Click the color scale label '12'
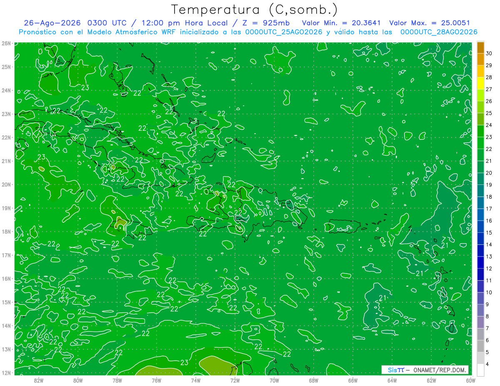 point(489,269)
